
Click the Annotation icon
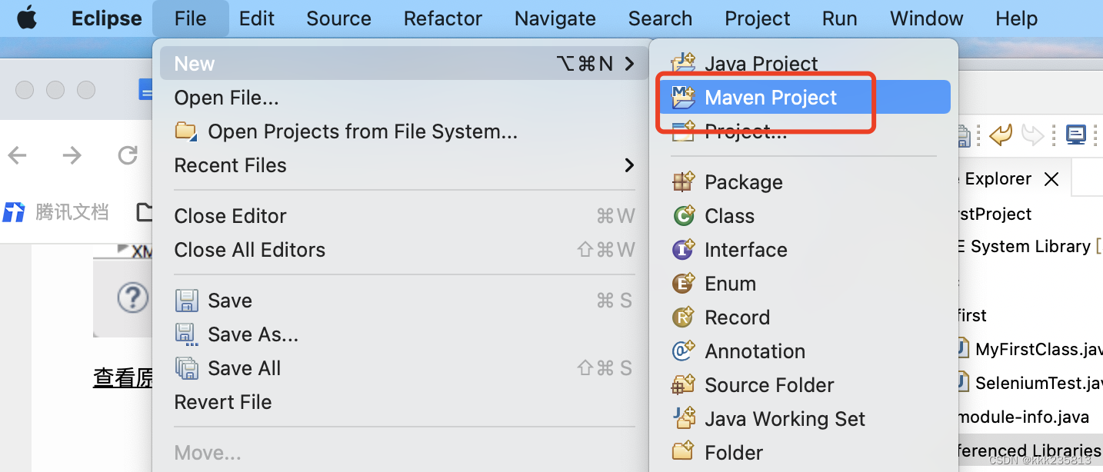click(x=683, y=351)
